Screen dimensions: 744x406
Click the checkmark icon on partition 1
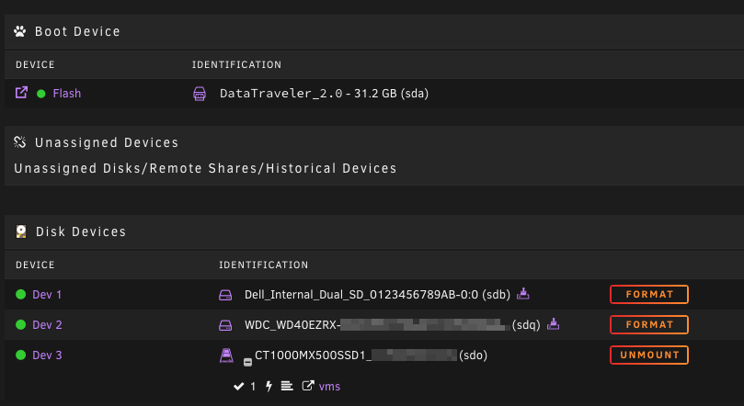point(238,387)
